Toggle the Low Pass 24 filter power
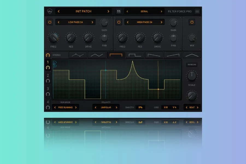This screenshot has height=164, width=246. [x=50, y=22]
